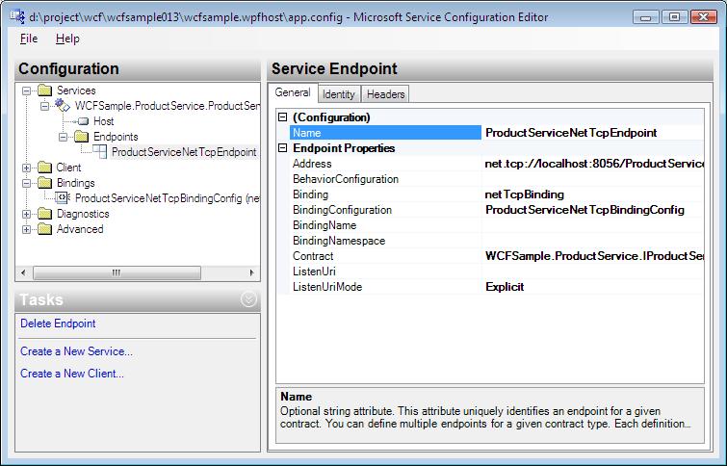Screen dimensions: 727x466
Task: Click the Binding value netTcpBinding
Action: click(592, 194)
